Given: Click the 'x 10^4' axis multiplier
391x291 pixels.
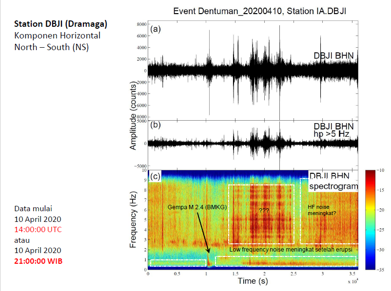Looking at the screenshot, I should point(353,281).
